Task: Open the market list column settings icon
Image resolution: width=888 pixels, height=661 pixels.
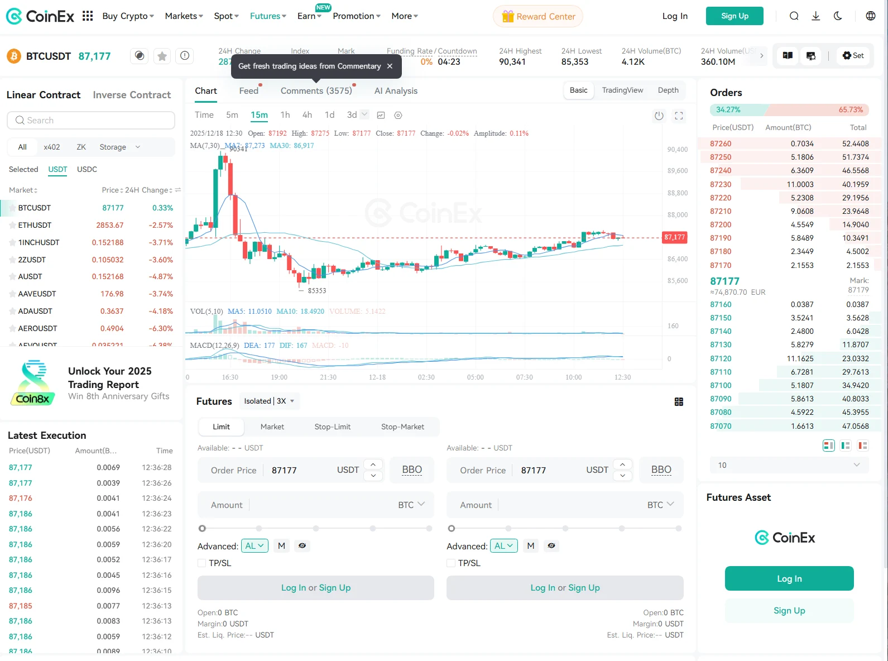Action: [178, 190]
